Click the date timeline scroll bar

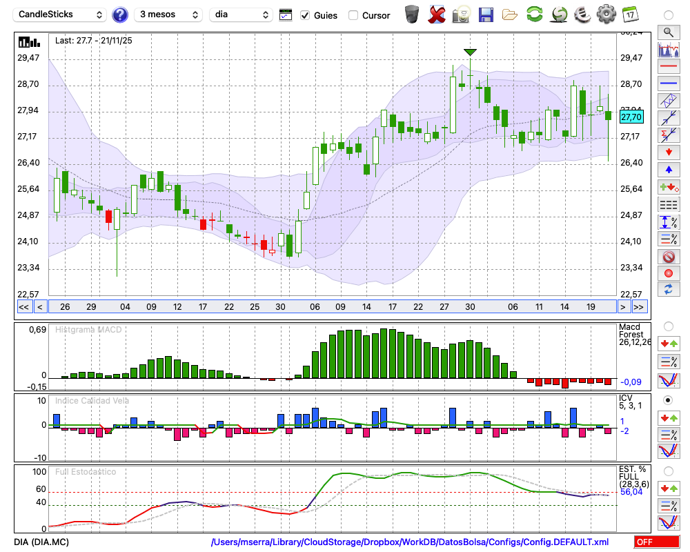tap(331, 306)
